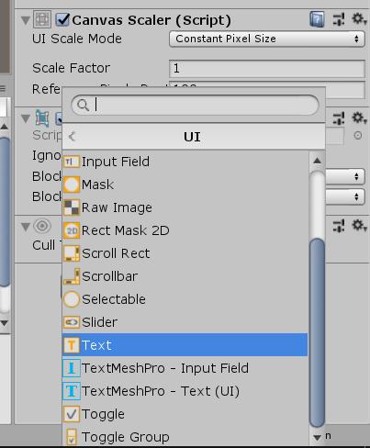Viewport: 370px width, 448px height.
Task: Click the component list scrollbar down arrow
Action: pos(318,438)
